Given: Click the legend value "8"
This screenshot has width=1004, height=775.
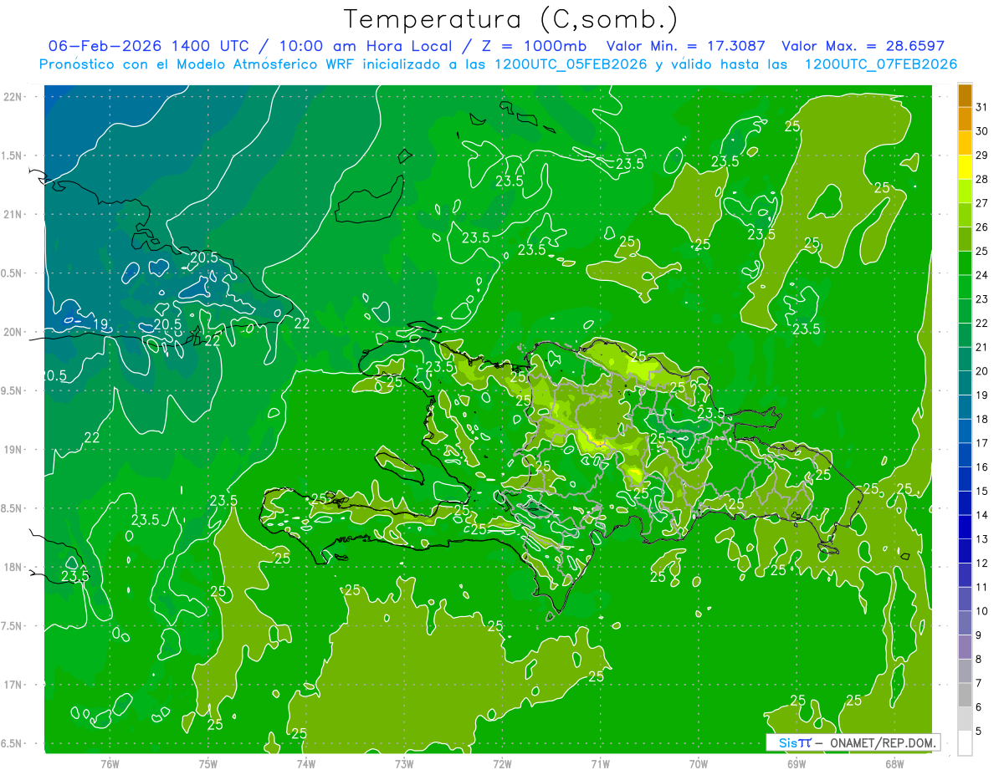Looking at the screenshot, I should [979, 660].
